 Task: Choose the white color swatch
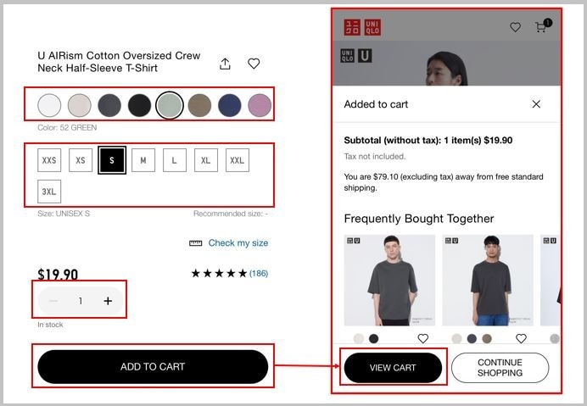click(x=49, y=105)
